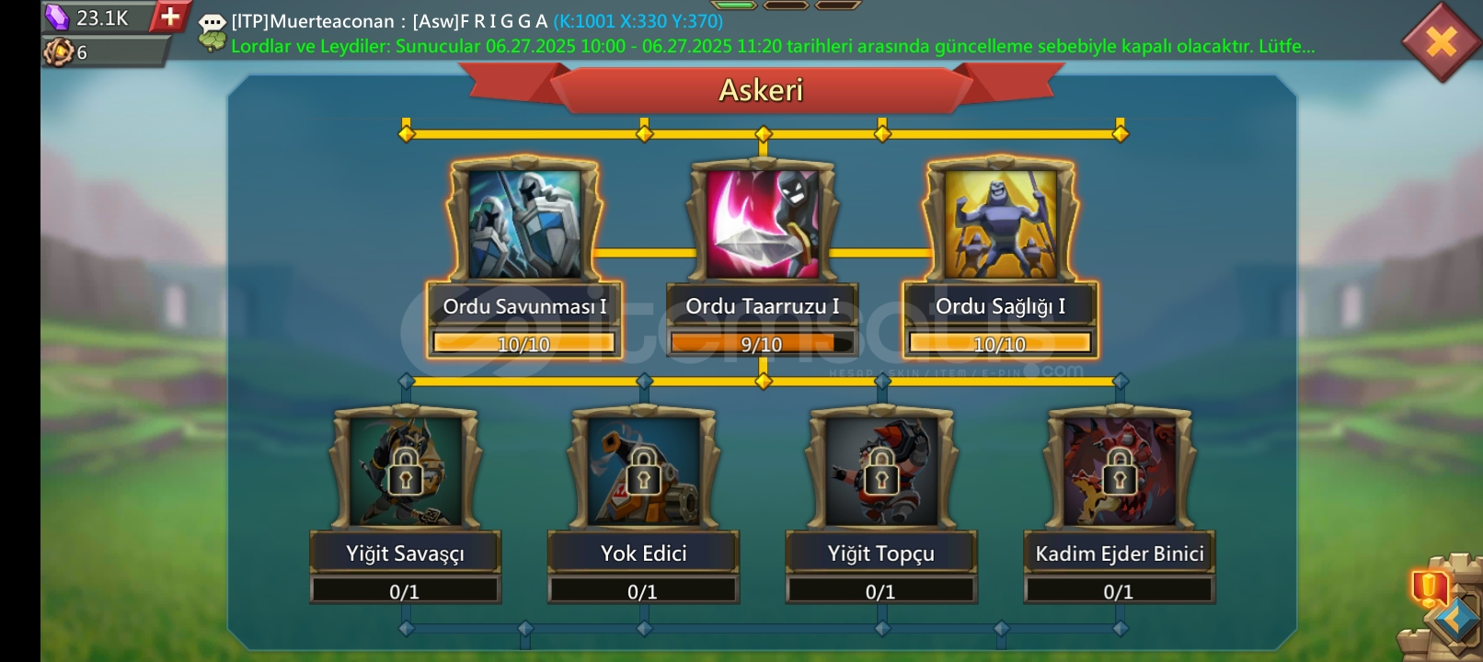1483x662 pixels.
Task: Click the 10/10 Ordu Savunması progress bar
Action: pyautogui.click(x=524, y=344)
